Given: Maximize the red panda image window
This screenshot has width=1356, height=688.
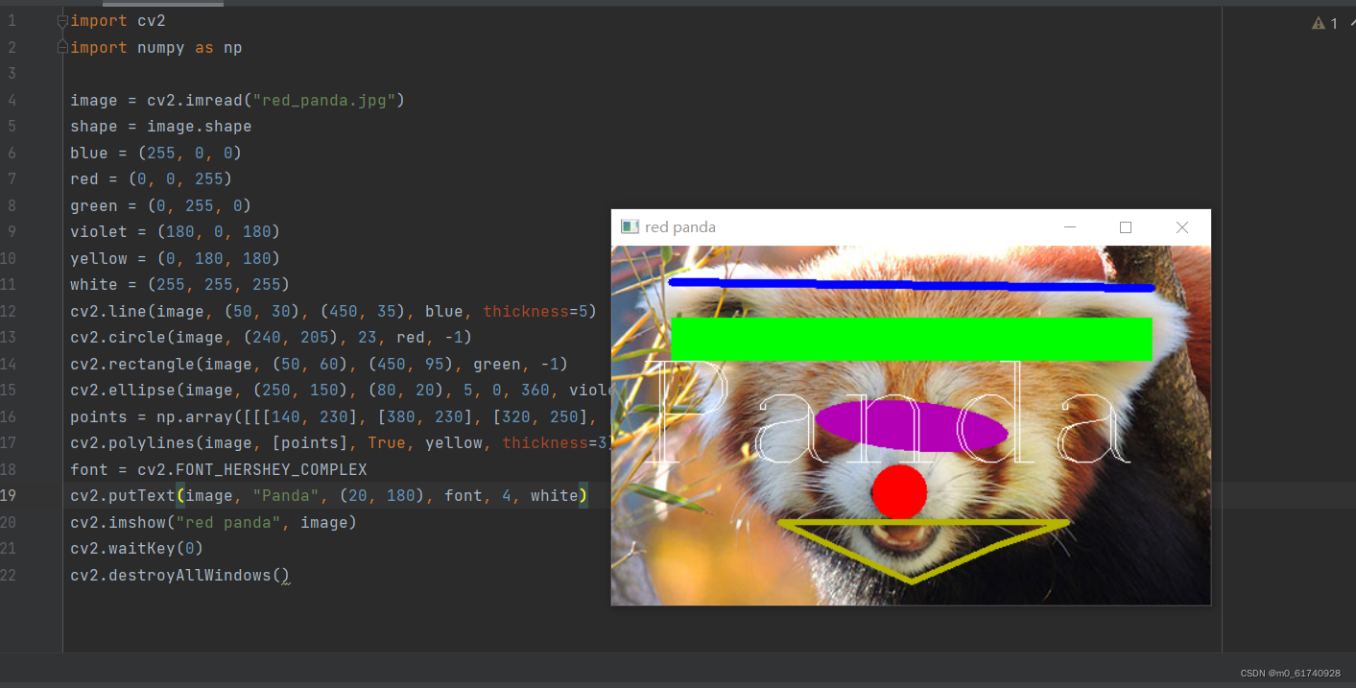Looking at the screenshot, I should pyautogui.click(x=1125, y=227).
